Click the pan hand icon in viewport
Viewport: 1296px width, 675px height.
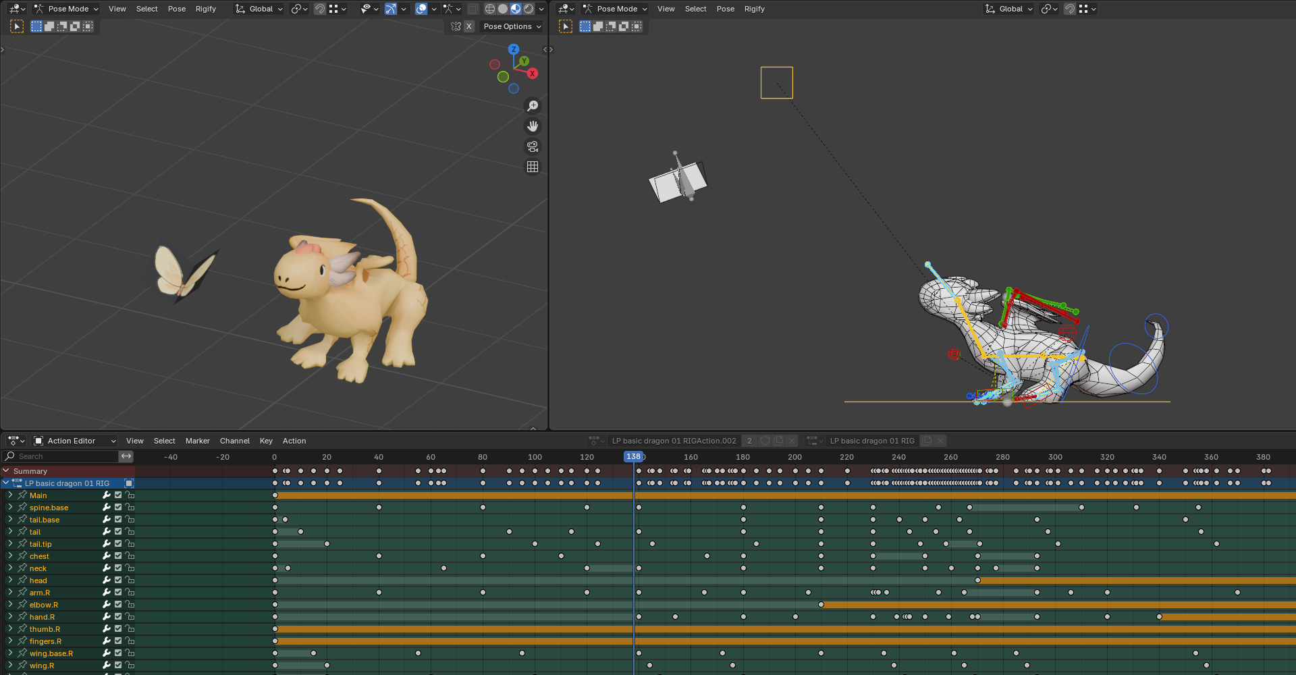pyautogui.click(x=533, y=126)
